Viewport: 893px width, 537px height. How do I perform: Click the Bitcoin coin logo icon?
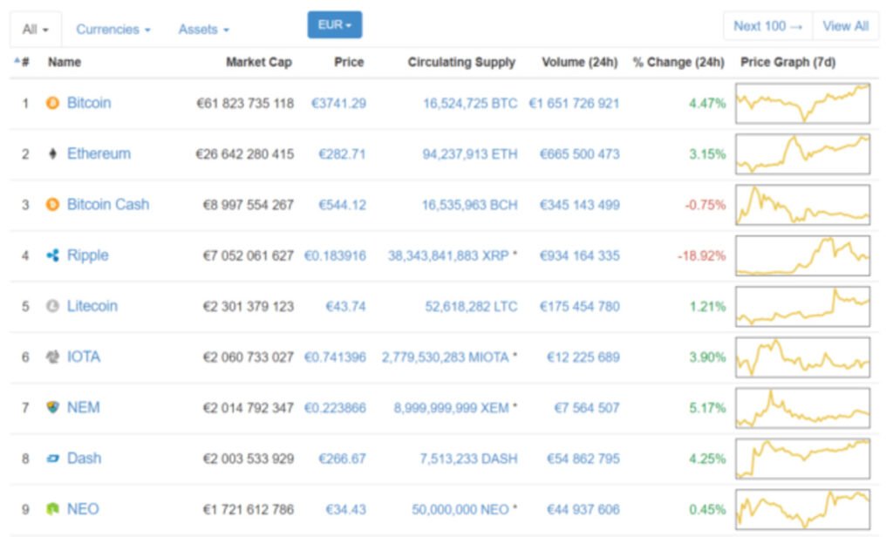click(x=52, y=103)
